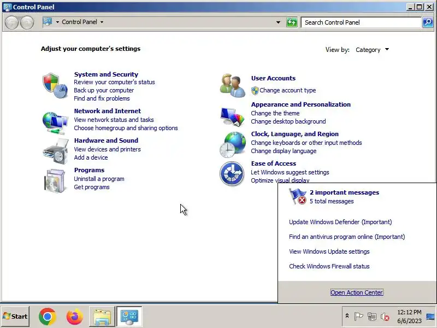The height and width of the screenshot is (328, 437).
Task: Open Programs category heading
Action: pos(89,170)
